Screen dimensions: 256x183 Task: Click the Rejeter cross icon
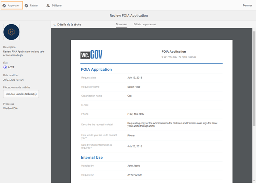click(26, 5)
